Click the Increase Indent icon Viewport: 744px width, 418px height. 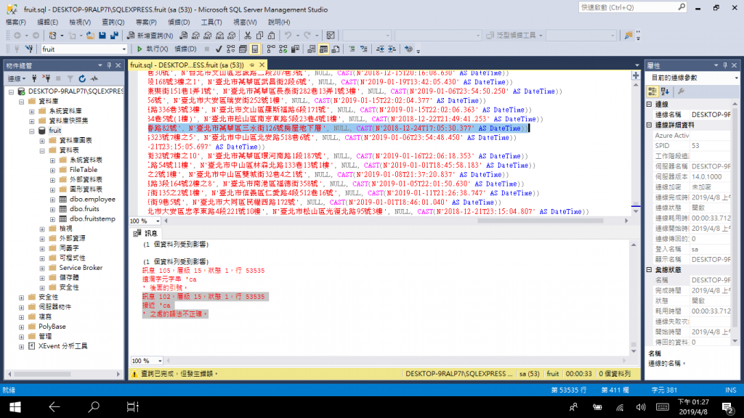pos(392,49)
